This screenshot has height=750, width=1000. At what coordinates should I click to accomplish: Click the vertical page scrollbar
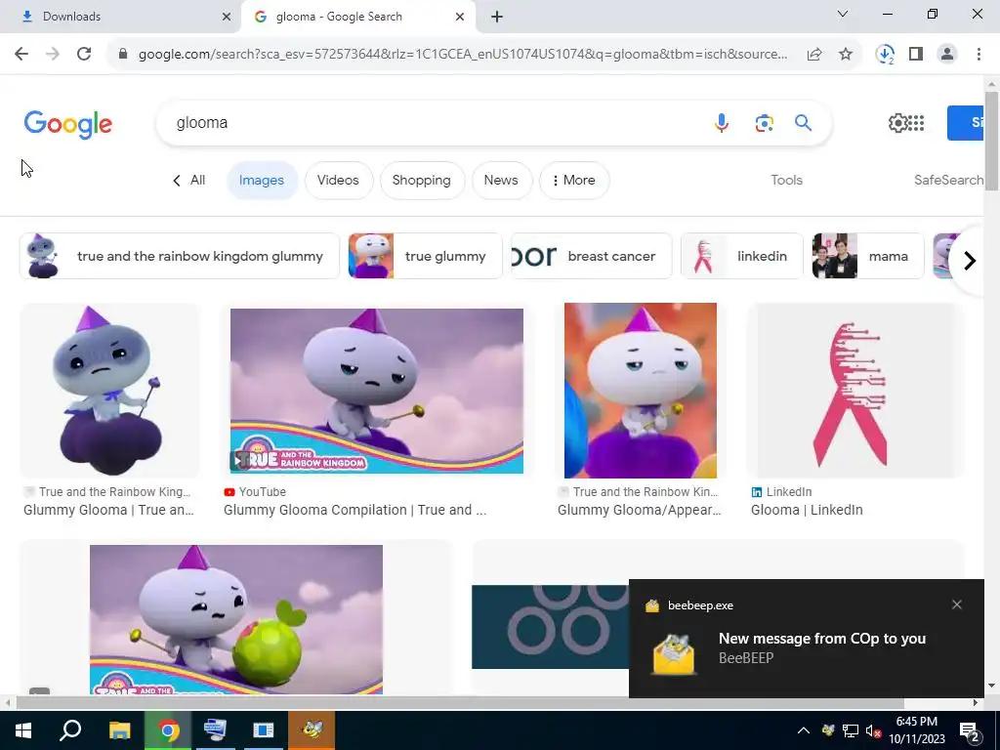click(991, 141)
